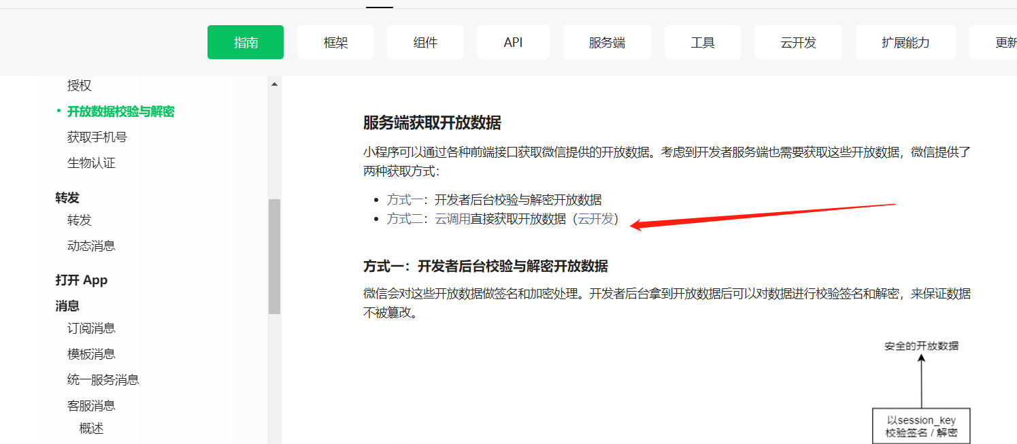The height and width of the screenshot is (444, 1017).
Task: Open the 指南 tab
Action: coord(246,42)
